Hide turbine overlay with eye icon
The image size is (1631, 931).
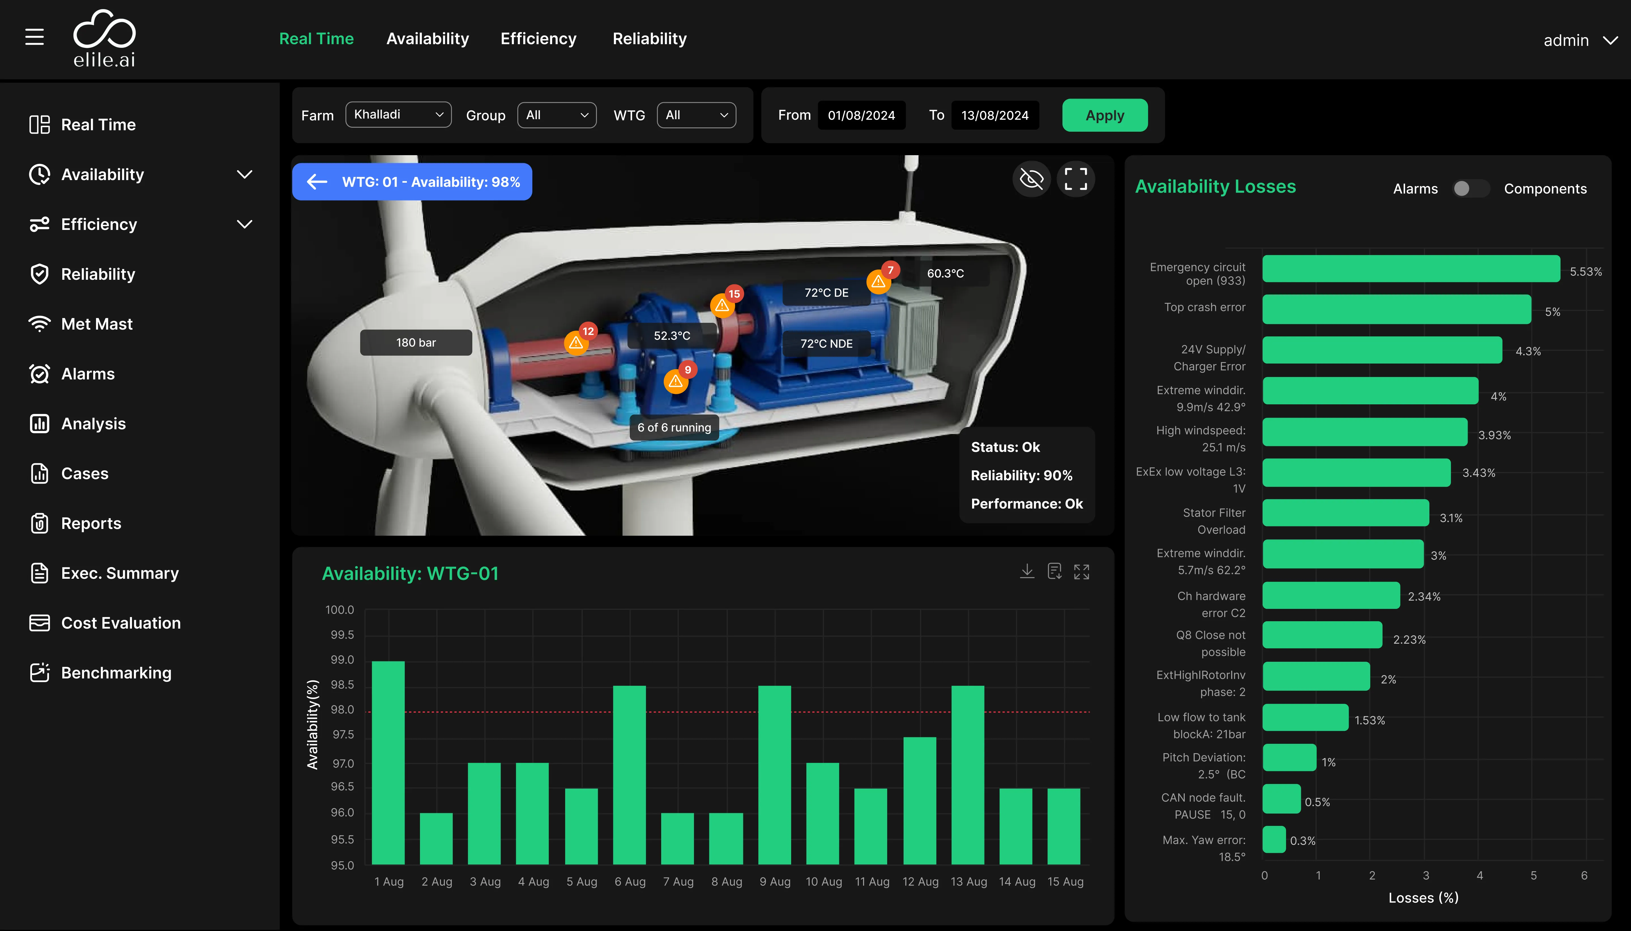(1031, 179)
